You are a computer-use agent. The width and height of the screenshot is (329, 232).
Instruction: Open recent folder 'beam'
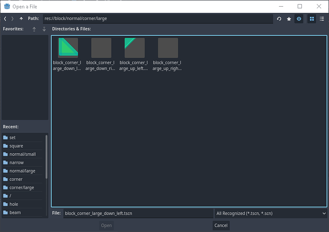click(x=23, y=212)
